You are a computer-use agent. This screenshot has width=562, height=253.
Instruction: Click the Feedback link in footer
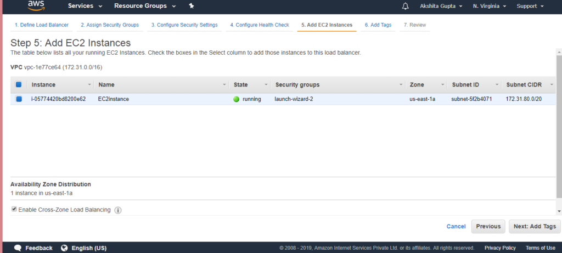pyautogui.click(x=39, y=248)
